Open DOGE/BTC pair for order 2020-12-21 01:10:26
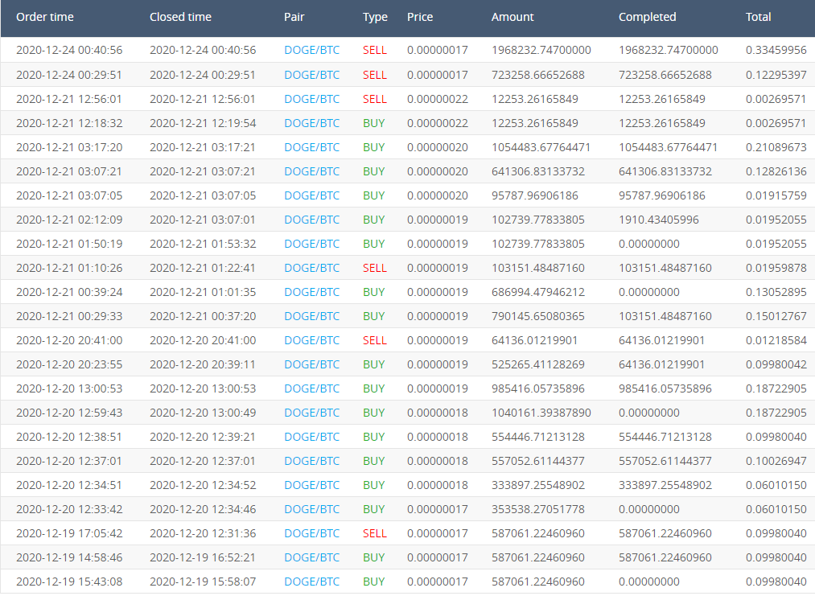The width and height of the screenshot is (815, 596). 311,268
